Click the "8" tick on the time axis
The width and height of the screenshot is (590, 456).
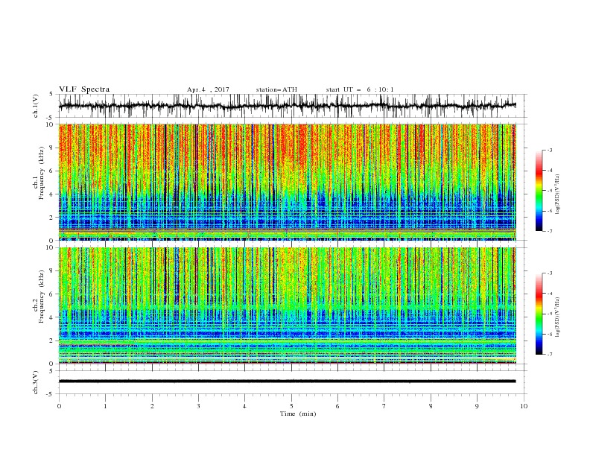pos(431,406)
